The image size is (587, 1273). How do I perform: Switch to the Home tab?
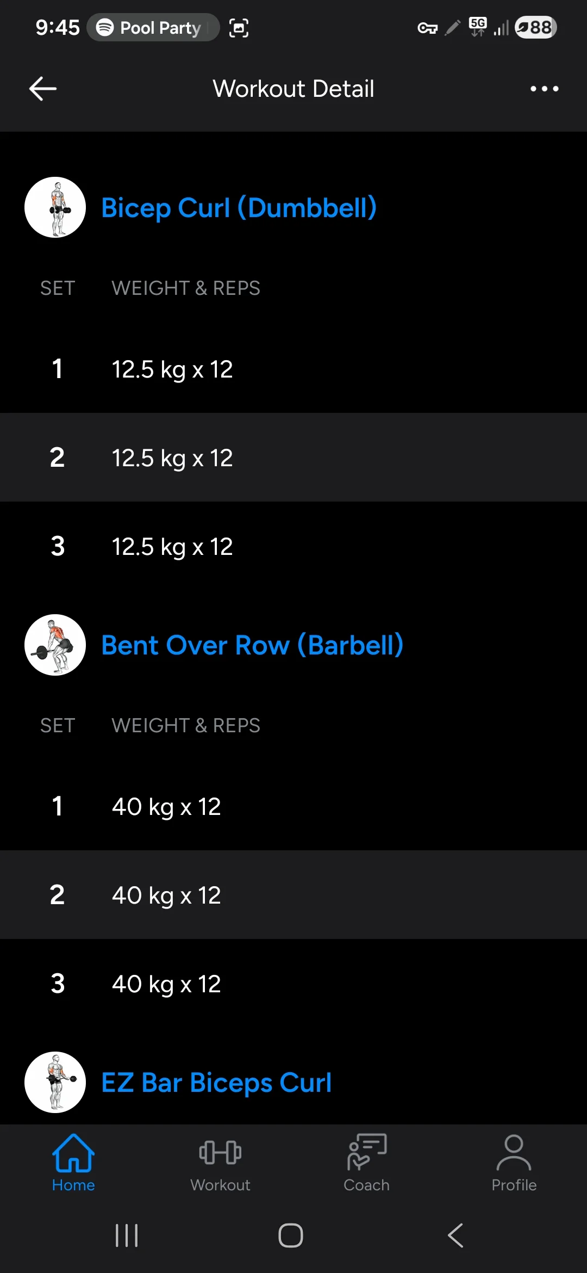(x=73, y=1163)
